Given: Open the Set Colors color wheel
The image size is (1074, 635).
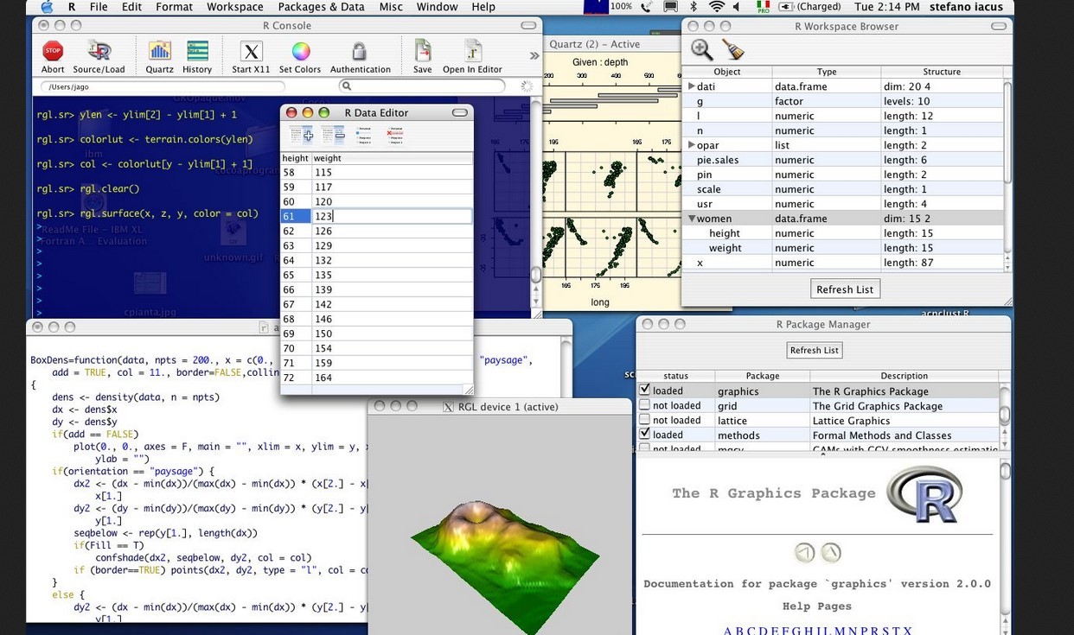Looking at the screenshot, I should click(300, 52).
